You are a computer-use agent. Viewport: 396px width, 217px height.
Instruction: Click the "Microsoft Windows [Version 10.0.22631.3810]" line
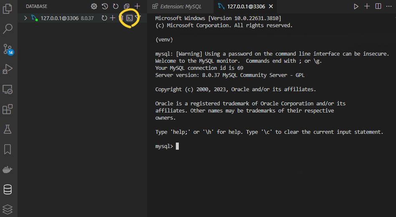click(218, 18)
